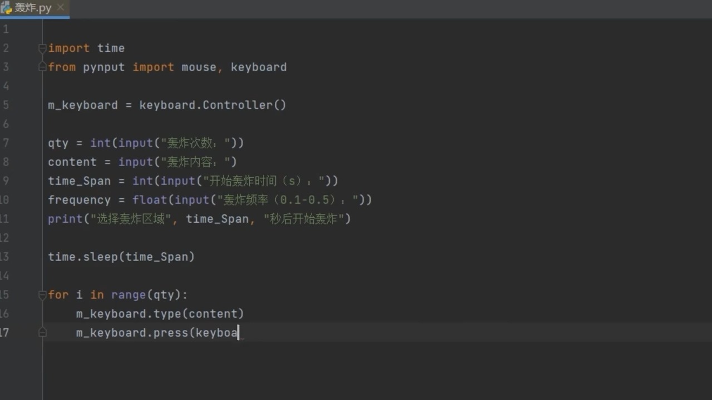712x400 pixels.
Task: Click 'content' variable on line 8
Action: coord(72,162)
